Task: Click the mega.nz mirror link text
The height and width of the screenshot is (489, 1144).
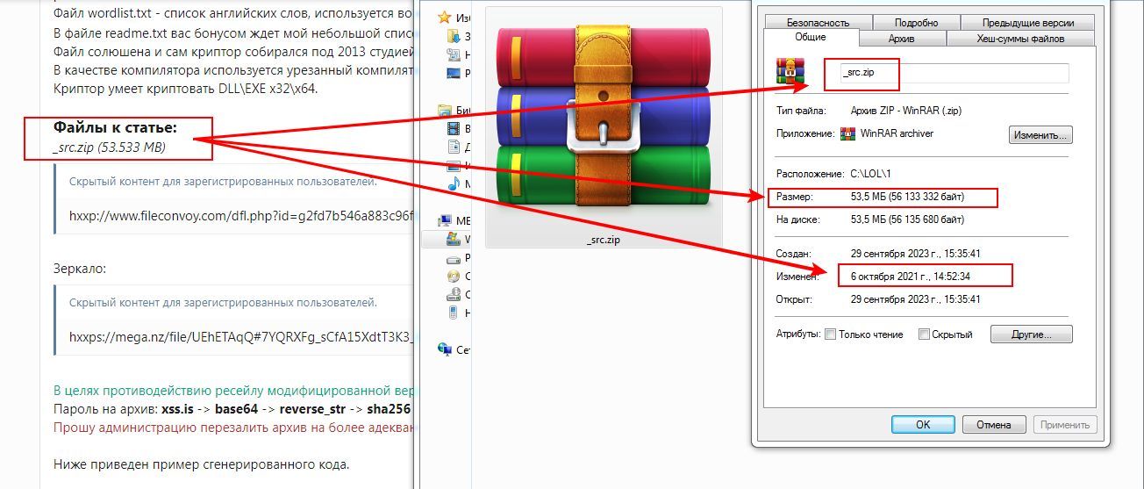Action: (x=240, y=336)
